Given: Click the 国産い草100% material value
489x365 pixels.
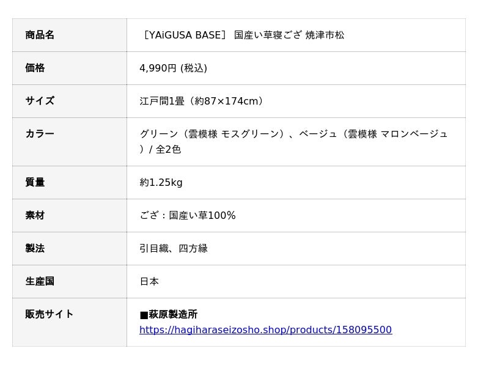Looking at the screenshot, I should point(202,216).
